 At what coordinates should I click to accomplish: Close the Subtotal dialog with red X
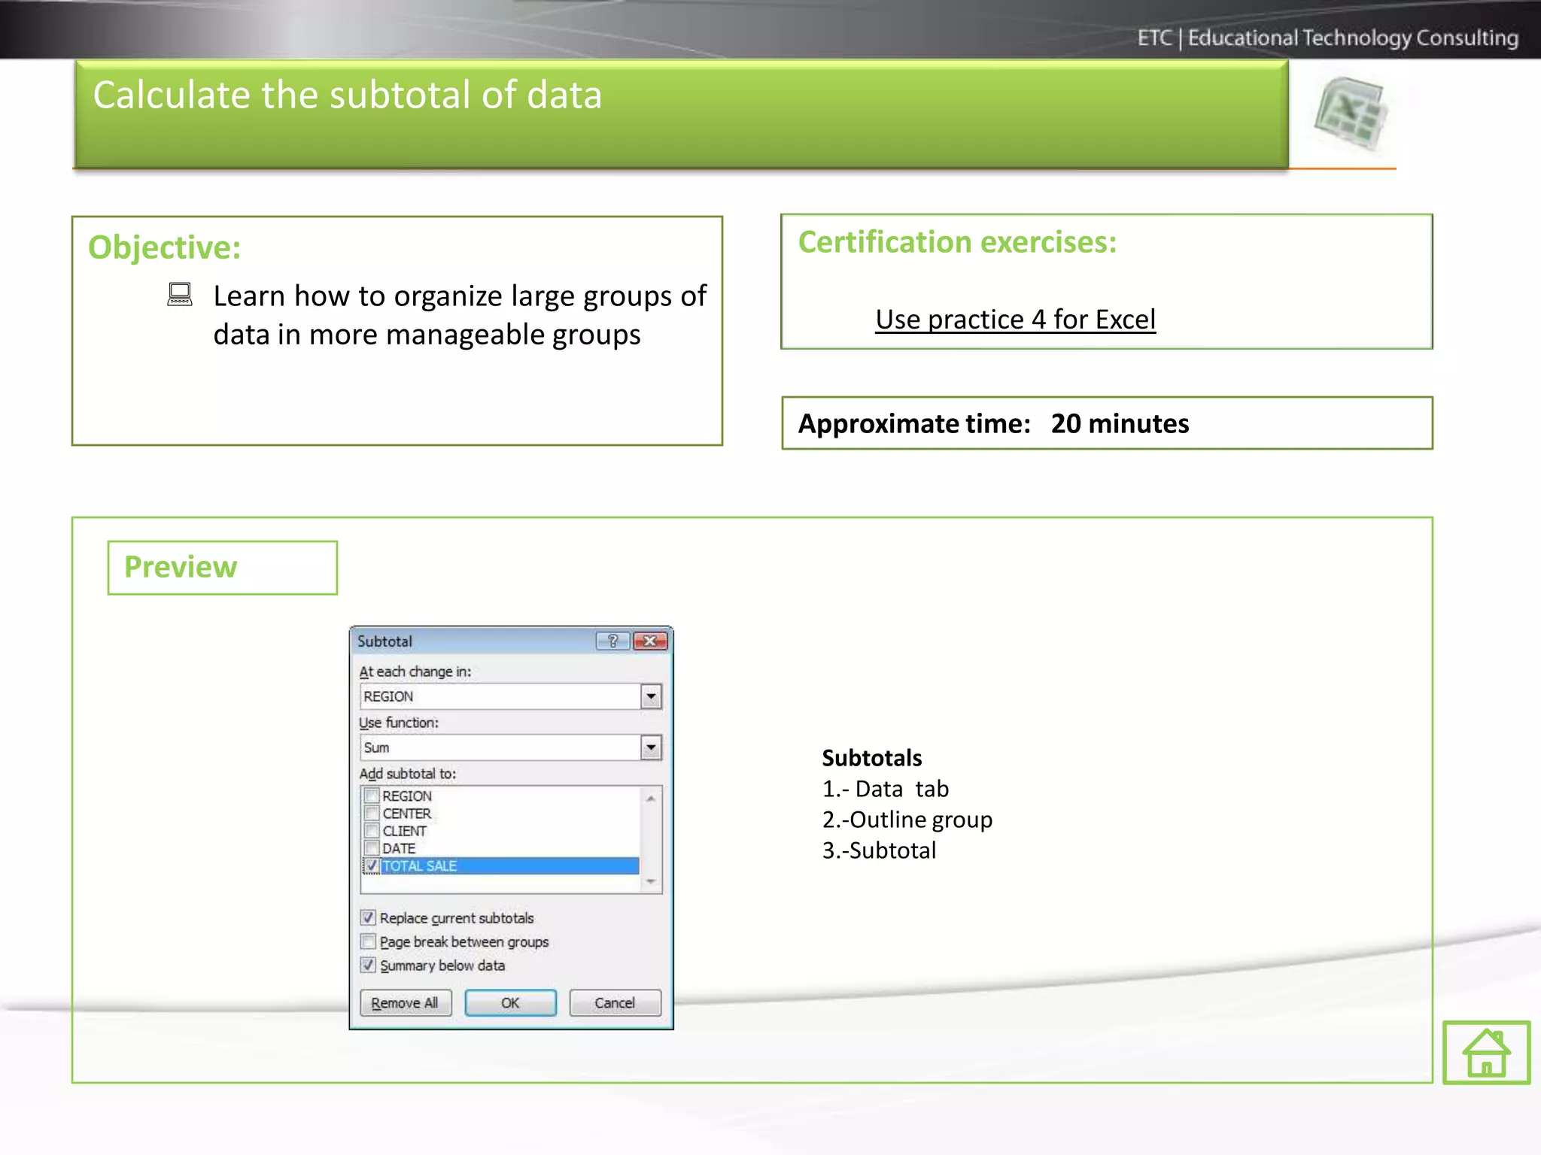[x=650, y=641]
